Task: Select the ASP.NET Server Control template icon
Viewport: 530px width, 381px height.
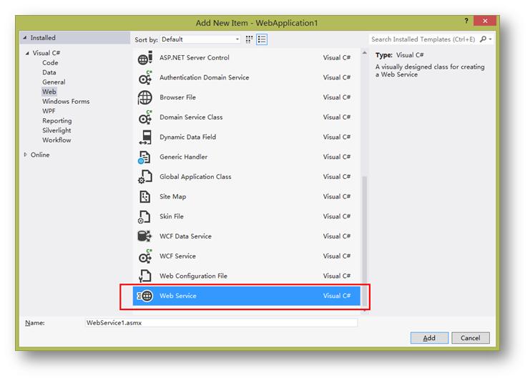Action: tap(144, 58)
